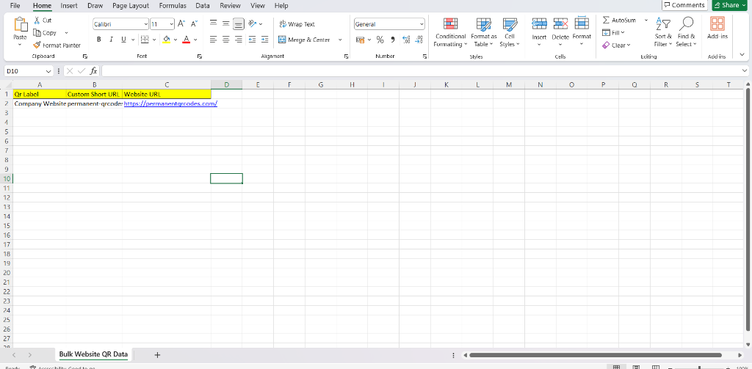Open the Calibri font name dropdown

click(146, 24)
